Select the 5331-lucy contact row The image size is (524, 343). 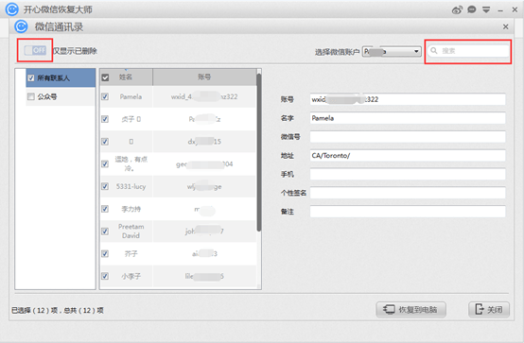(178, 186)
